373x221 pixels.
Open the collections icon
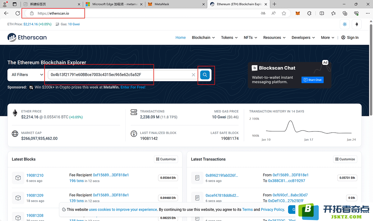pos(345,13)
